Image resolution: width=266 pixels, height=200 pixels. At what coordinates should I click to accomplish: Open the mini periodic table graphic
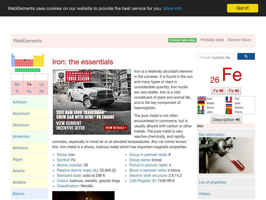pyautogui.click(x=28, y=63)
